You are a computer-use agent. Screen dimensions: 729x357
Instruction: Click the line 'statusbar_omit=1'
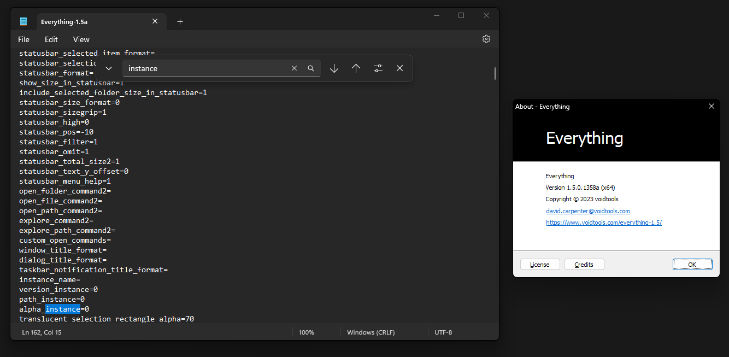click(x=54, y=151)
